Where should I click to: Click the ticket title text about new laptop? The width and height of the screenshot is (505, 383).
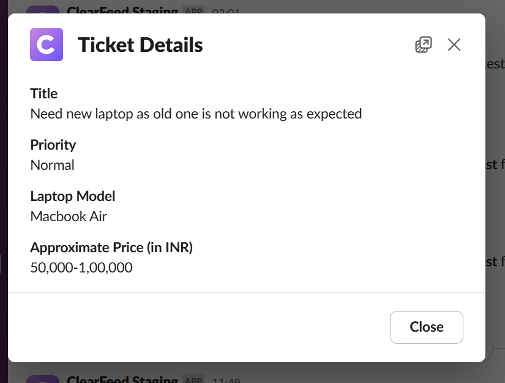[196, 114]
